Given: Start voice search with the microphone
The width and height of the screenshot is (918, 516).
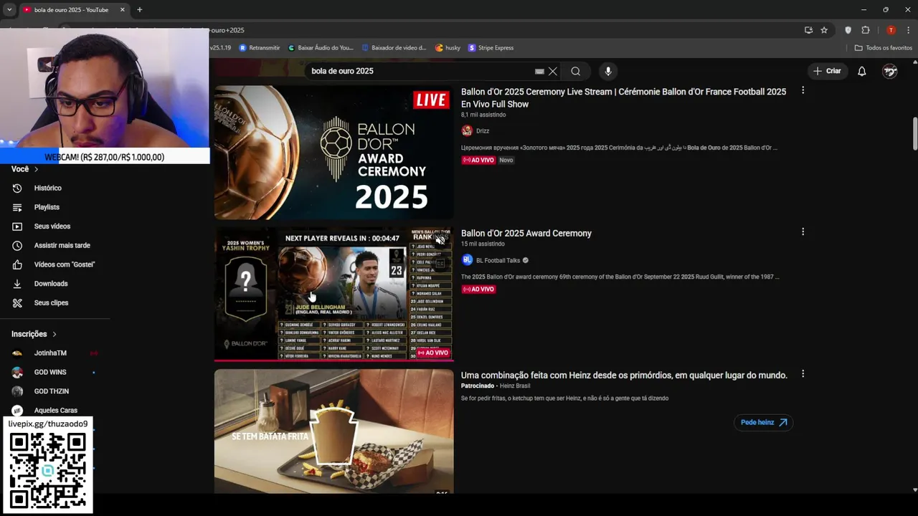Looking at the screenshot, I should point(608,71).
